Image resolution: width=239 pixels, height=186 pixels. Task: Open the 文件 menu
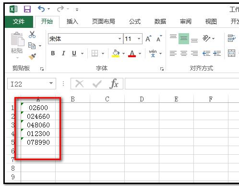[x=19, y=22]
